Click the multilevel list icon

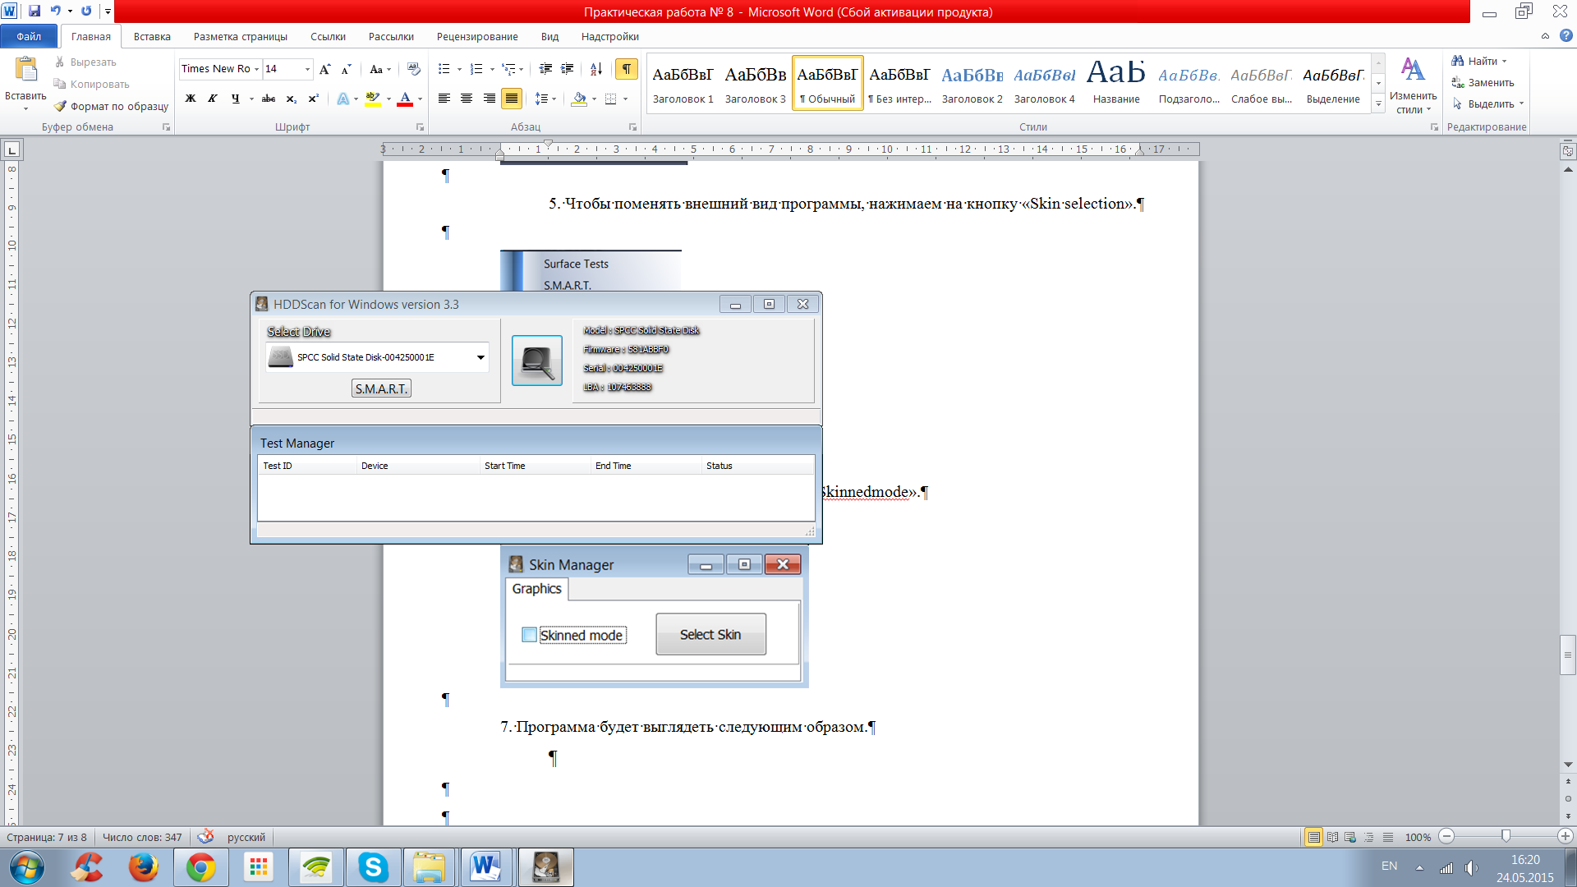[509, 69]
